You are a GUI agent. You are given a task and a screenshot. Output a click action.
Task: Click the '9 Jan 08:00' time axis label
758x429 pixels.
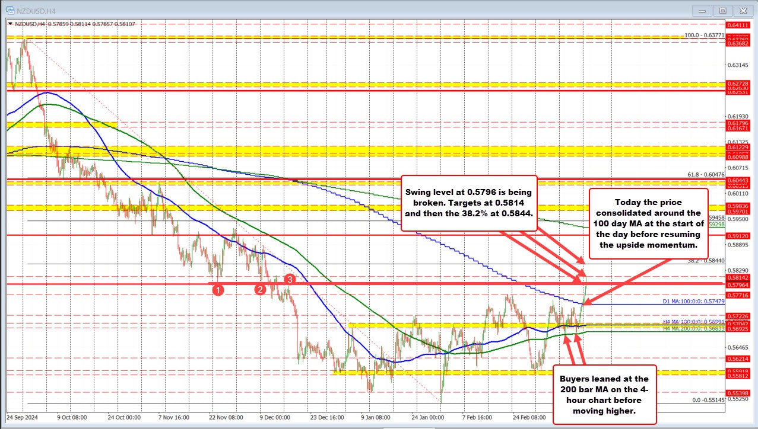pyautogui.click(x=376, y=417)
